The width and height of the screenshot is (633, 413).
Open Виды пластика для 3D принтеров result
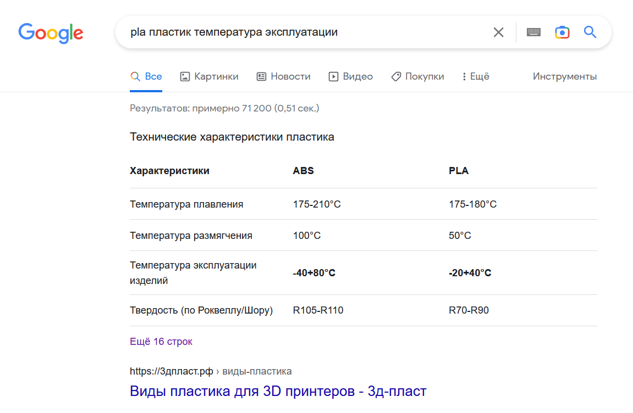click(278, 391)
